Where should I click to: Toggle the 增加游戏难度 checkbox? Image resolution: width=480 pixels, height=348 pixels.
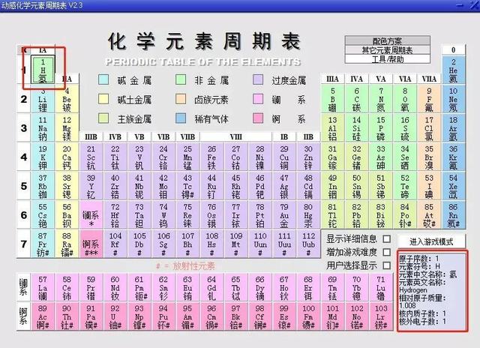tap(387, 252)
